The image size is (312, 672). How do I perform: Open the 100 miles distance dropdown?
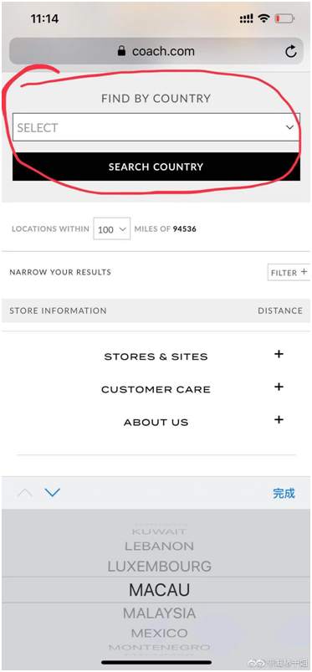tap(112, 228)
